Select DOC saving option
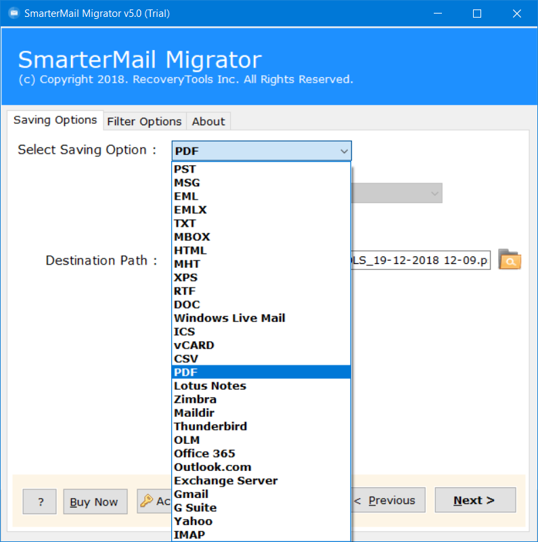Image resolution: width=538 pixels, height=542 pixels. coord(261,304)
